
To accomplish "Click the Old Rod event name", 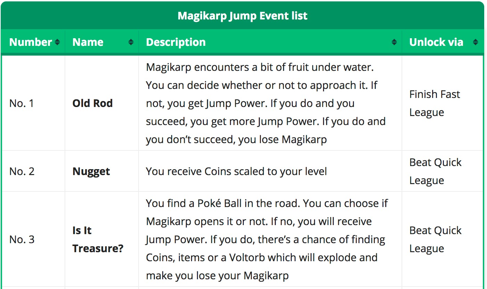I will point(92,103).
